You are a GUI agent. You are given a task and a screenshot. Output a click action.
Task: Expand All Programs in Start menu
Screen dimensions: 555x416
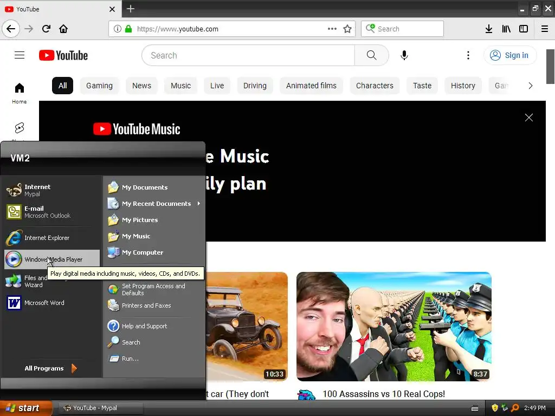pyautogui.click(x=50, y=368)
